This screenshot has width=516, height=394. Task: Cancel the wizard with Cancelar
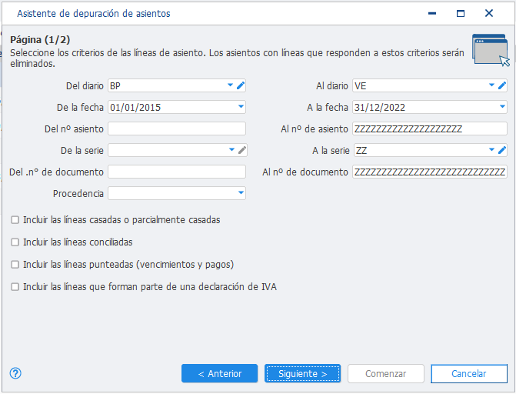point(469,373)
